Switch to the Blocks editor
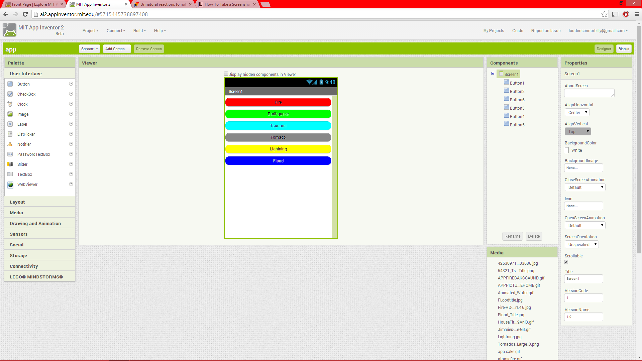The width and height of the screenshot is (642, 361). click(624, 49)
